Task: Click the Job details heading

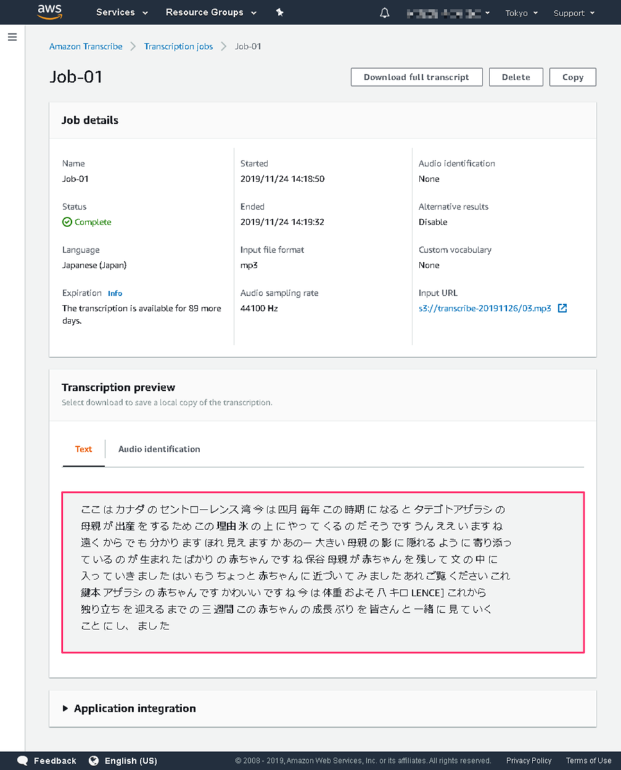Action: pos(90,120)
